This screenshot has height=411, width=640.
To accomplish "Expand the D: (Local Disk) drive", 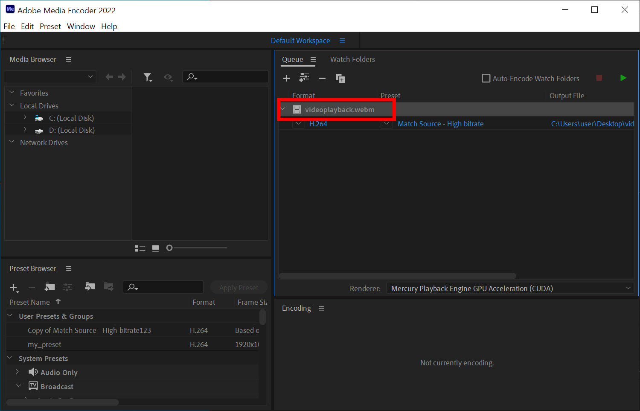I will (25, 129).
